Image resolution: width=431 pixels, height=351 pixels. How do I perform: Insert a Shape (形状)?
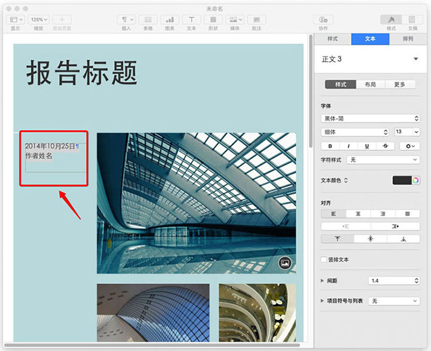[x=213, y=20]
